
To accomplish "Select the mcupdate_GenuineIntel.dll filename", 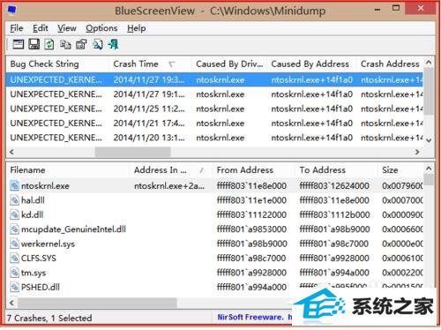I will tap(73, 229).
